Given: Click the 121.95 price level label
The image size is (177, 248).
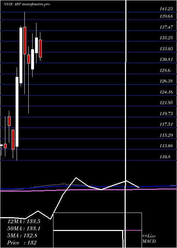Looking at the screenshot, I should pos(166,103).
